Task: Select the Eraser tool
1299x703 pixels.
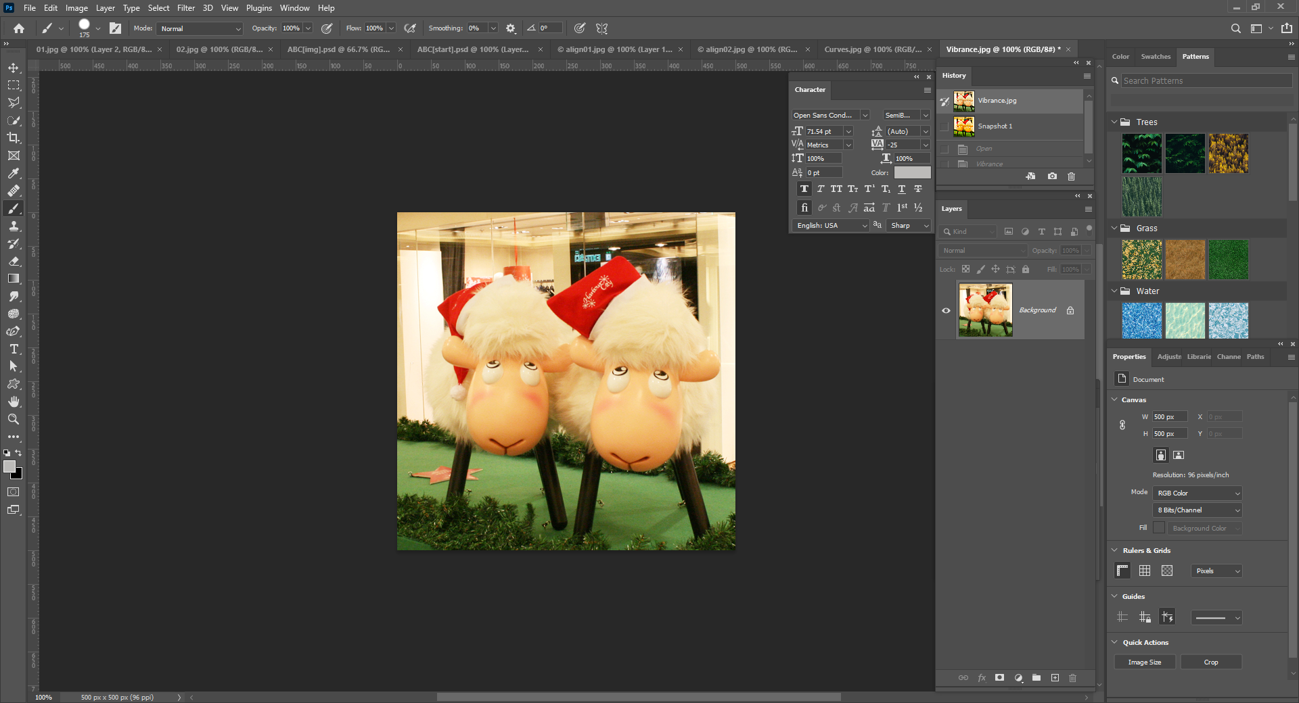Action: pos(14,261)
